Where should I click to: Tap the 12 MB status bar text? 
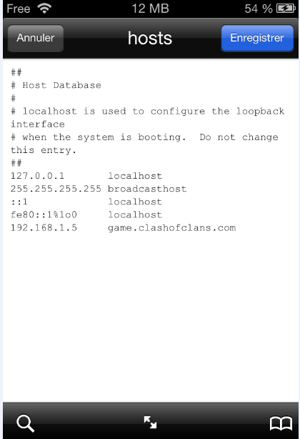(151, 9)
